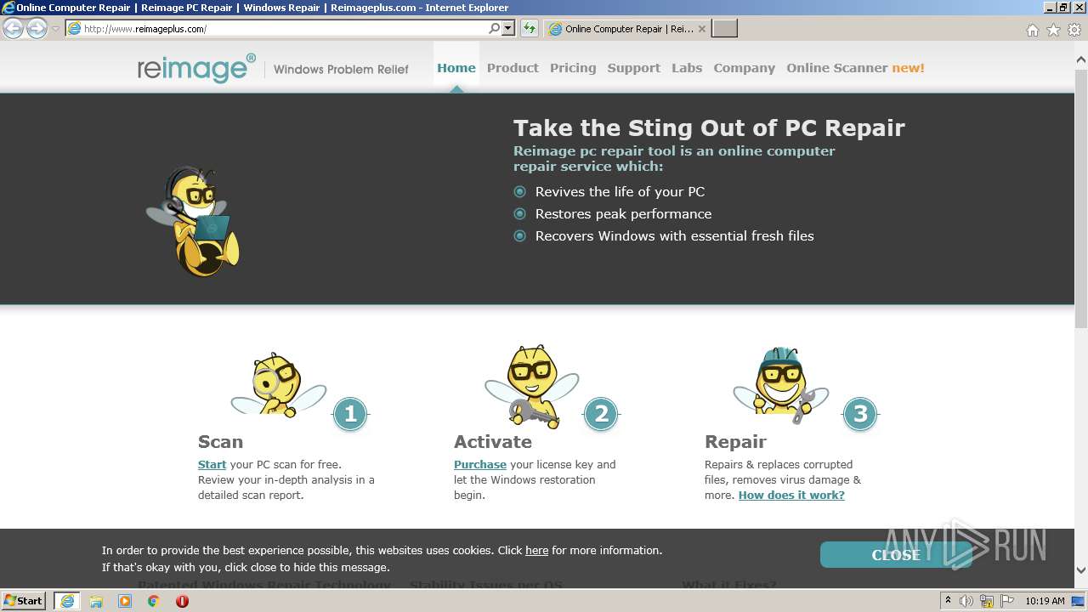Click the page scrollbar down arrow
Screen dimensions: 1088x612
point(1081,570)
